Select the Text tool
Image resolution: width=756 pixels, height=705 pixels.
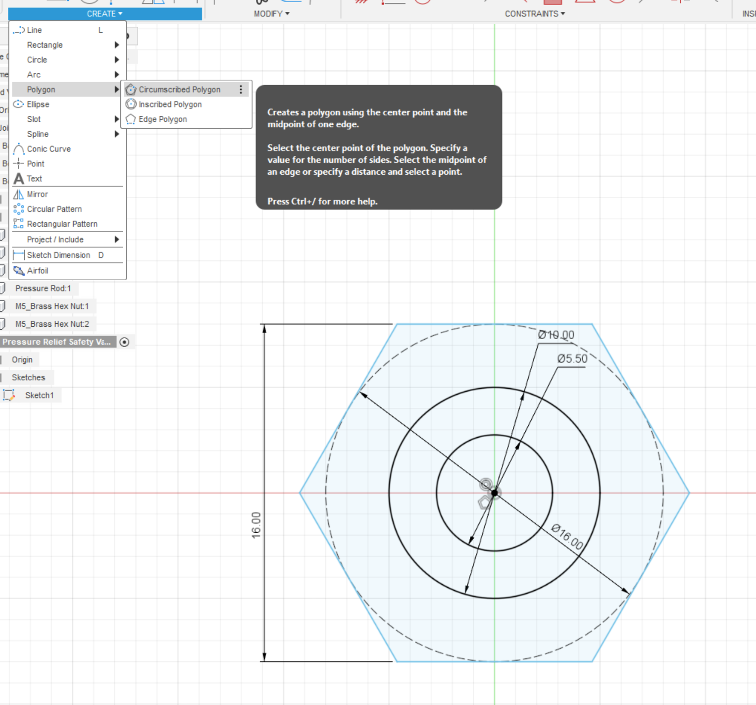(34, 178)
